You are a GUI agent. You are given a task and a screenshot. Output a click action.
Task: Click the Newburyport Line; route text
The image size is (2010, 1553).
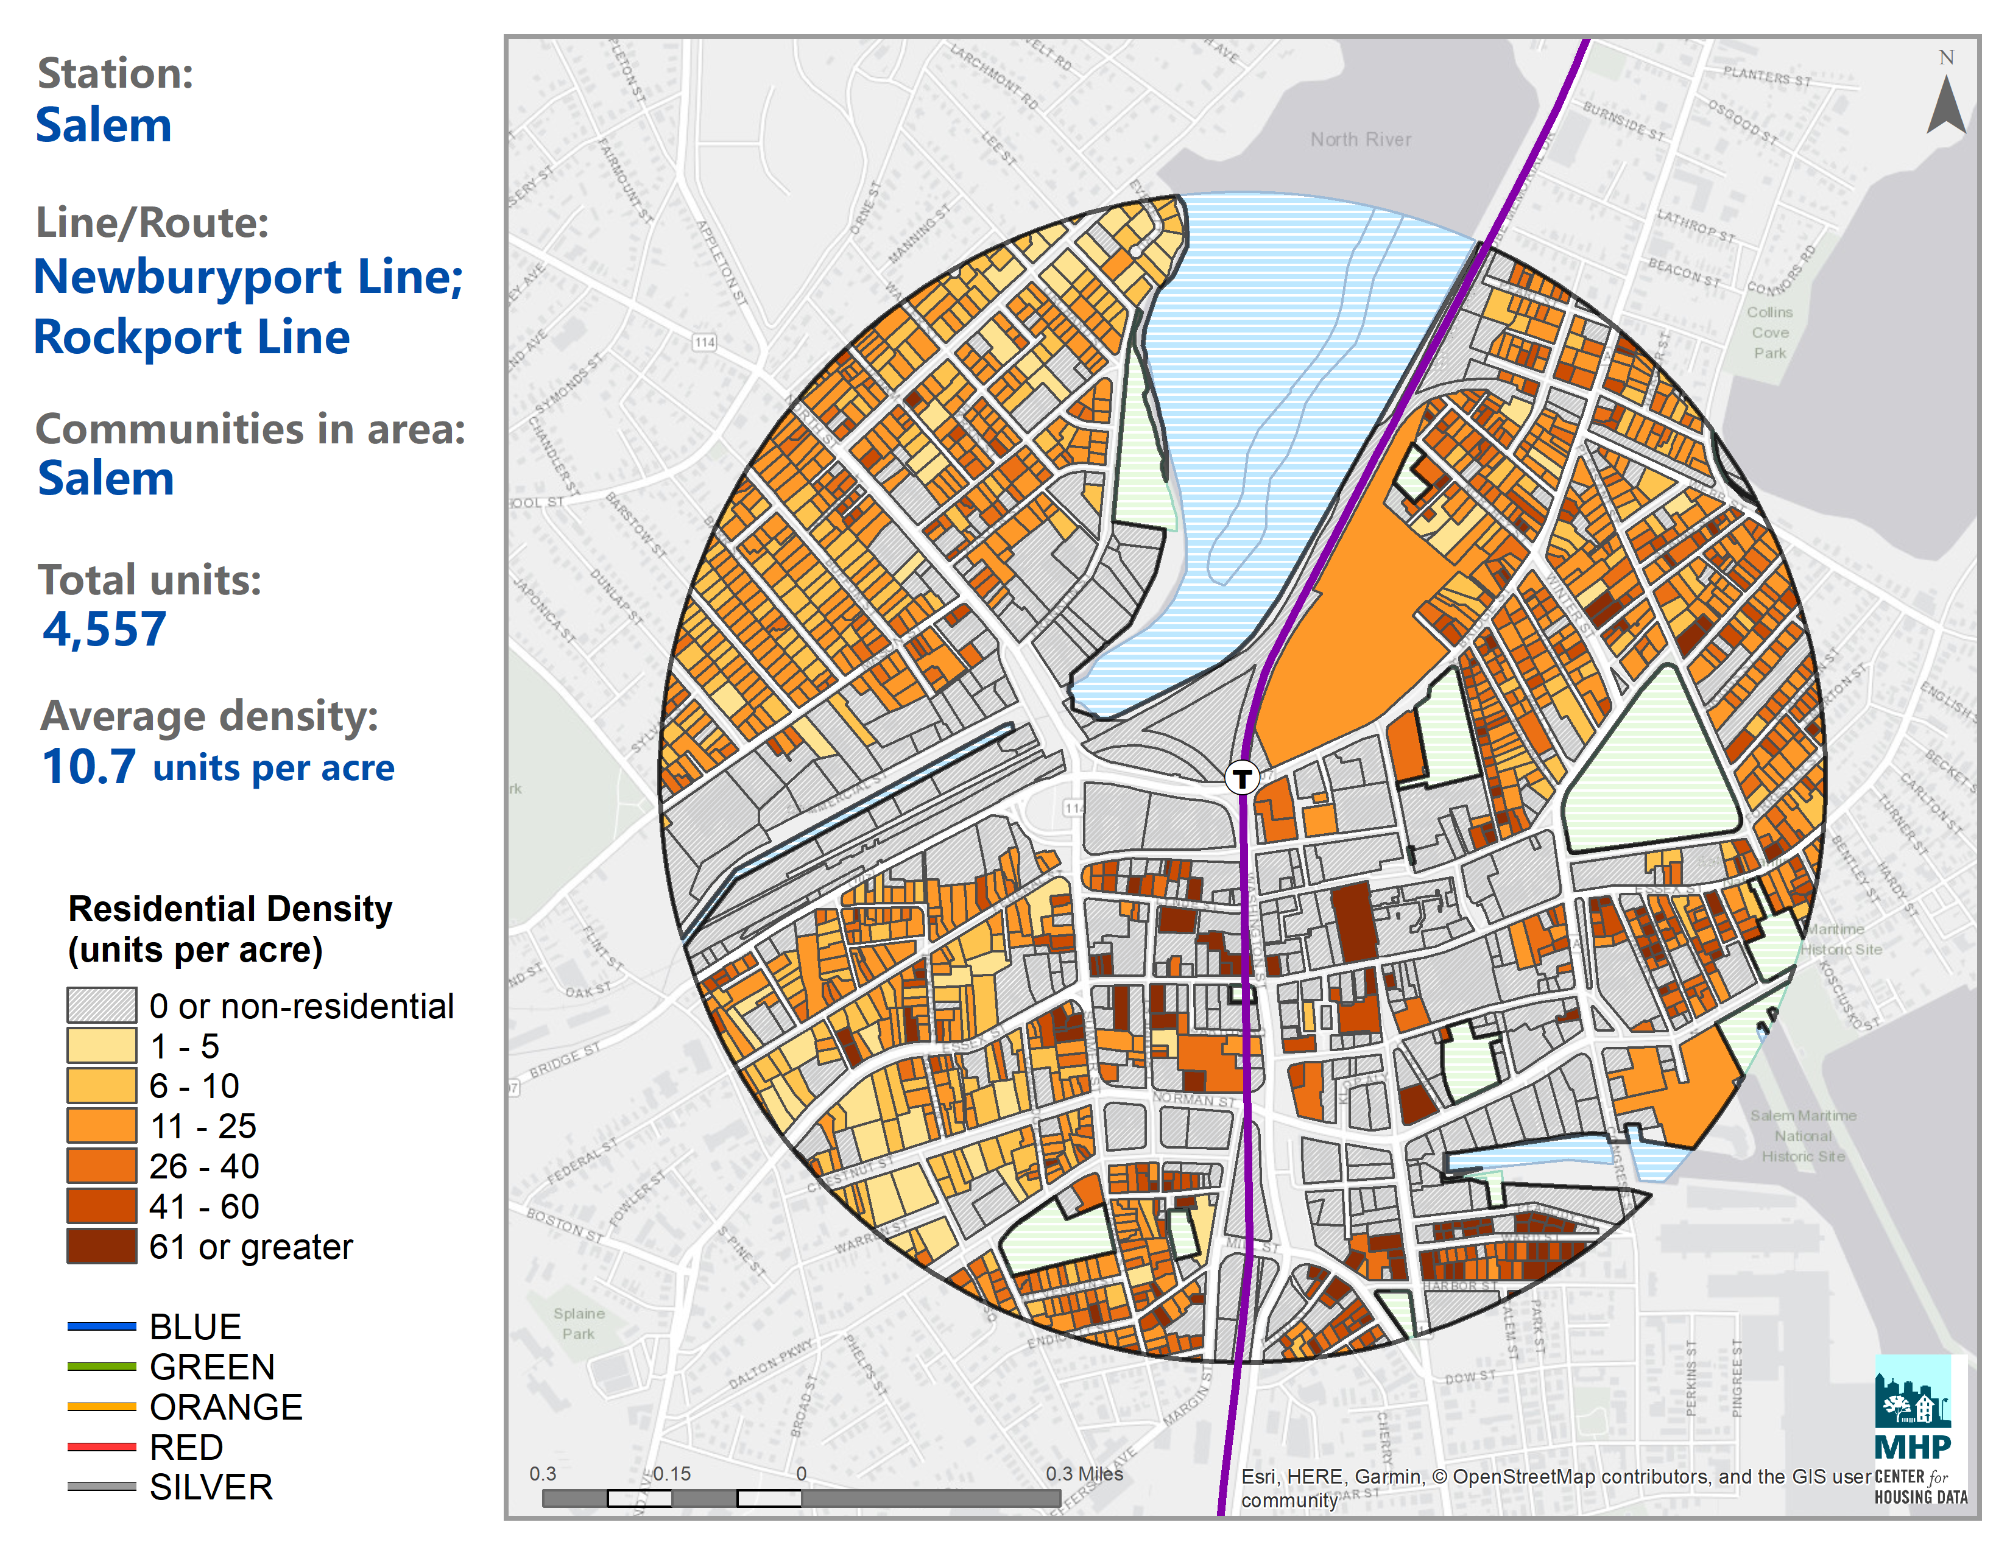(249, 277)
